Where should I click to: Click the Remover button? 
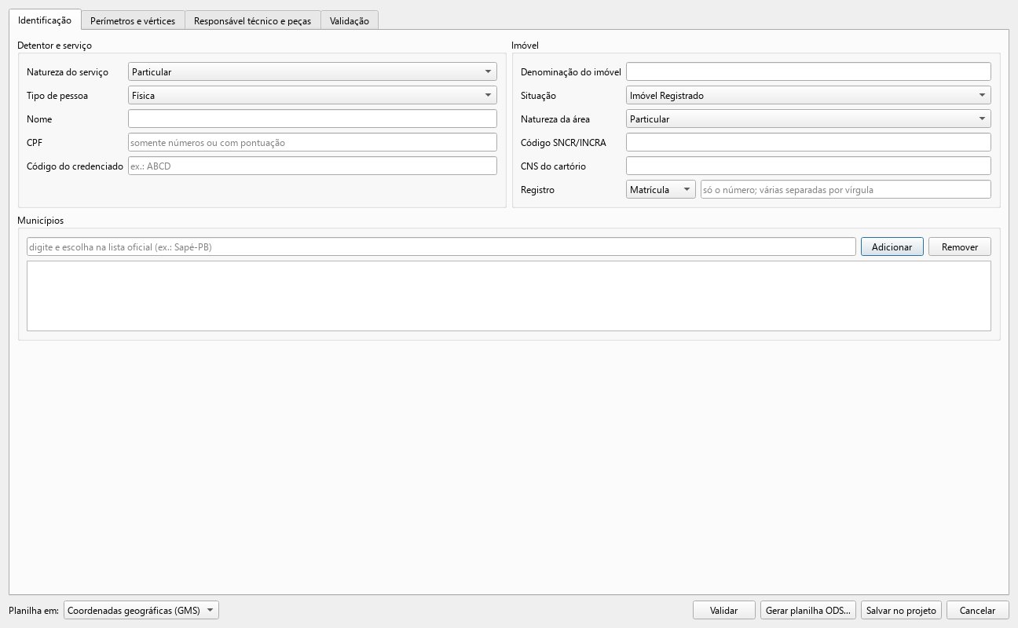coord(960,246)
